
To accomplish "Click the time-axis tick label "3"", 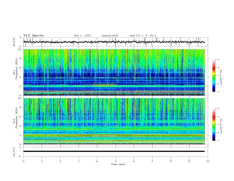I will point(79,161).
